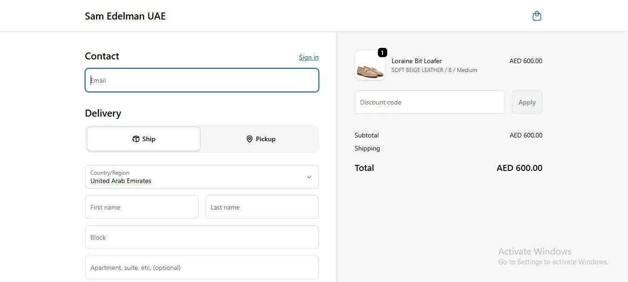Click the Apartment, suite, etc. field
The width and height of the screenshot is (628, 282).
(x=202, y=267)
